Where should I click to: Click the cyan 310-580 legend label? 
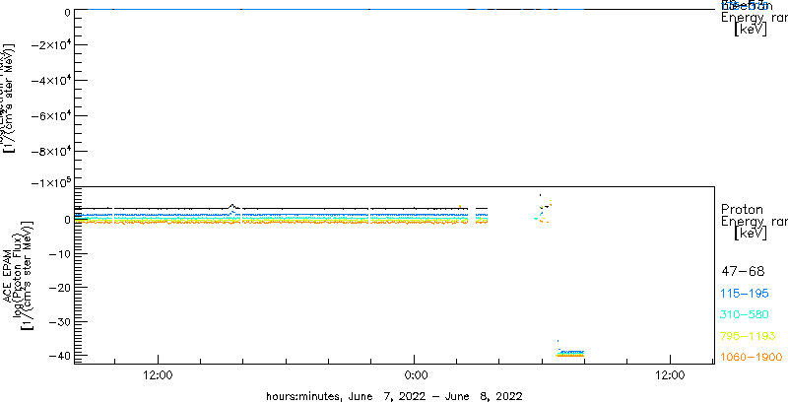click(x=746, y=315)
